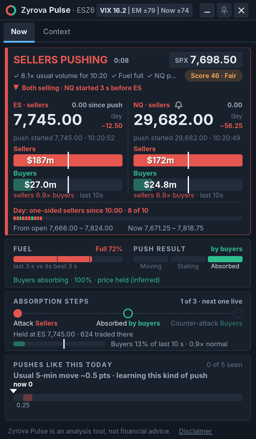The width and height of the screenshot is (256, 439).
Task: Click the red 0.25 block on push bar
Action: click(28, 398)
